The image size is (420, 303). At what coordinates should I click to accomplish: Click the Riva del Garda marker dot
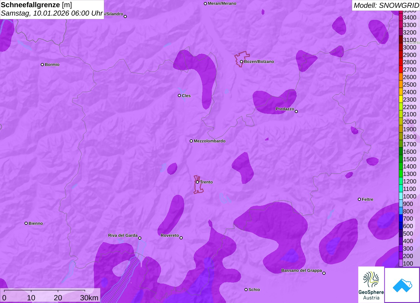tap(140, 238)
